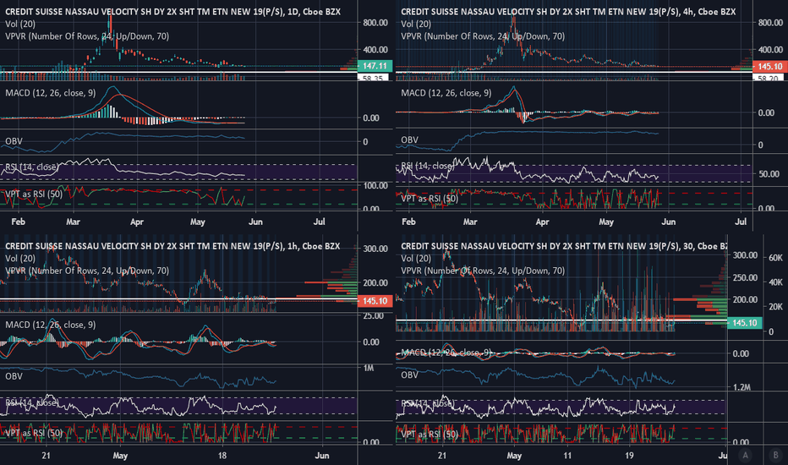The width and height of the screenshot is (788, 465).
Task: Click the OBV legend on the 4h chart
Action: (409, 139)
